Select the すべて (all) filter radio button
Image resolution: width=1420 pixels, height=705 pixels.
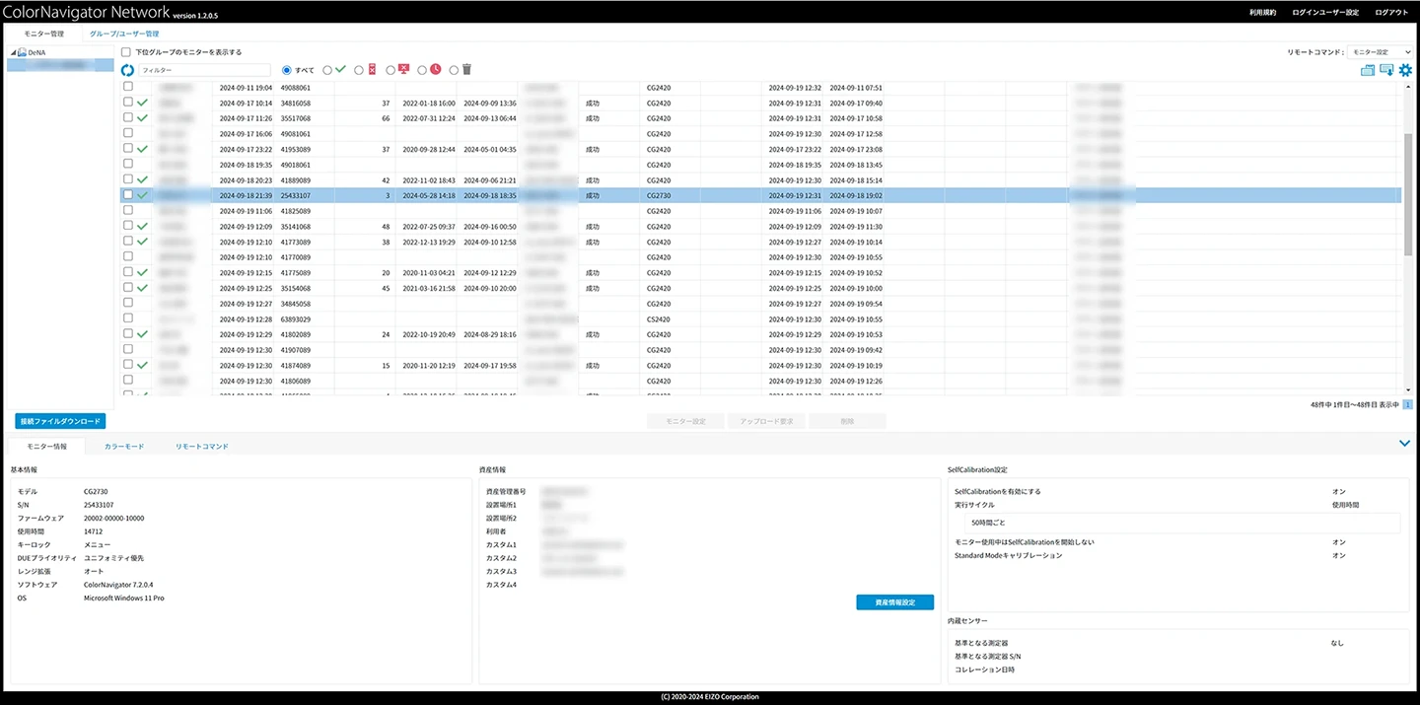click(x=287, y=70)
